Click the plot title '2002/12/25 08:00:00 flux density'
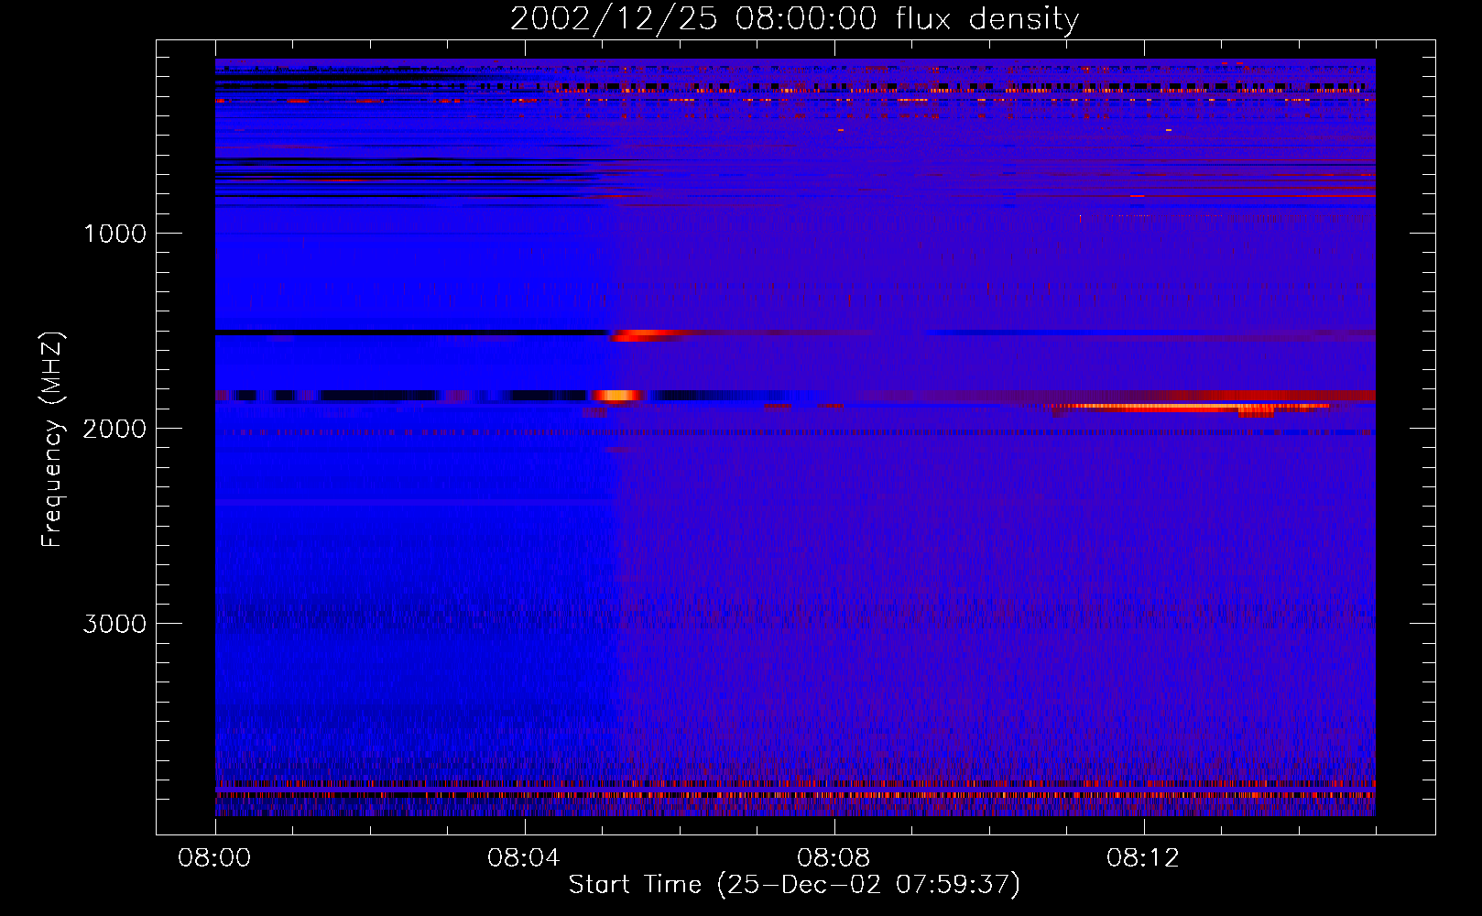The width and height of the screenshot is (1482, 916). pos(794,18)
